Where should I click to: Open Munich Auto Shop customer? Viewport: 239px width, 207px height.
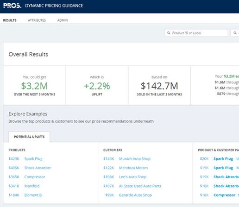click(x=135, y=159)
